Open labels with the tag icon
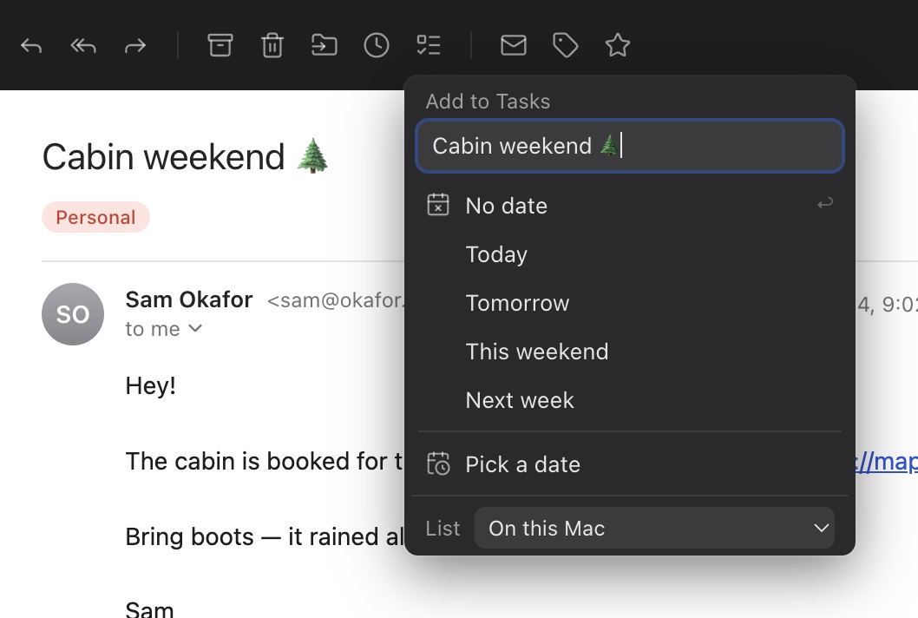Viewport: 918px width, 618px height. [566, 45]
